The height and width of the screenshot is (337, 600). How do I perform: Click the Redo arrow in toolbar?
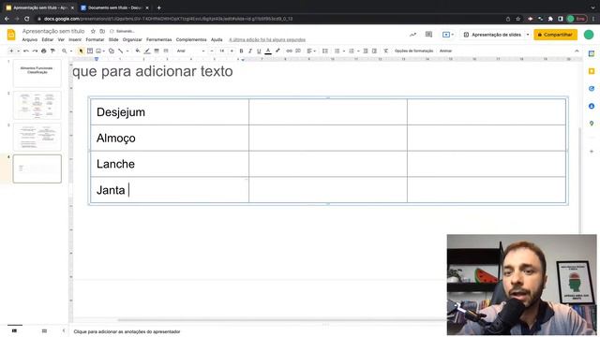point(35,51)
